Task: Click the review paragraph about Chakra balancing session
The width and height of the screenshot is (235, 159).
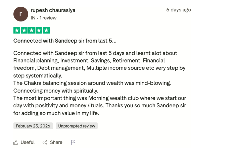Action: click(x=92, y=87)
